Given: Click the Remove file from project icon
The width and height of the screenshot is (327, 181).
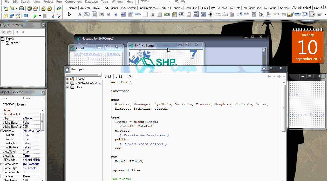Looking at the screenshot, I should (49, 9).
